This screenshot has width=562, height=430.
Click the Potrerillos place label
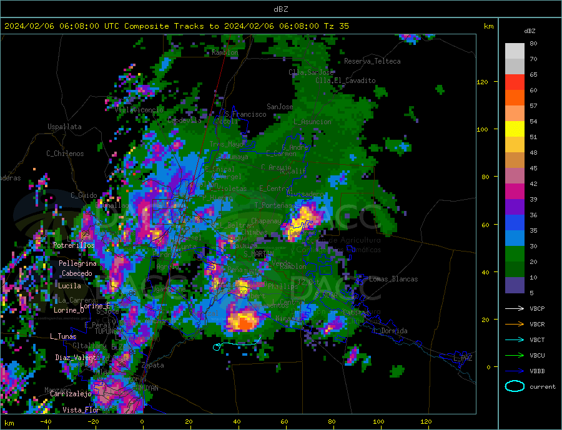[74, 245]
